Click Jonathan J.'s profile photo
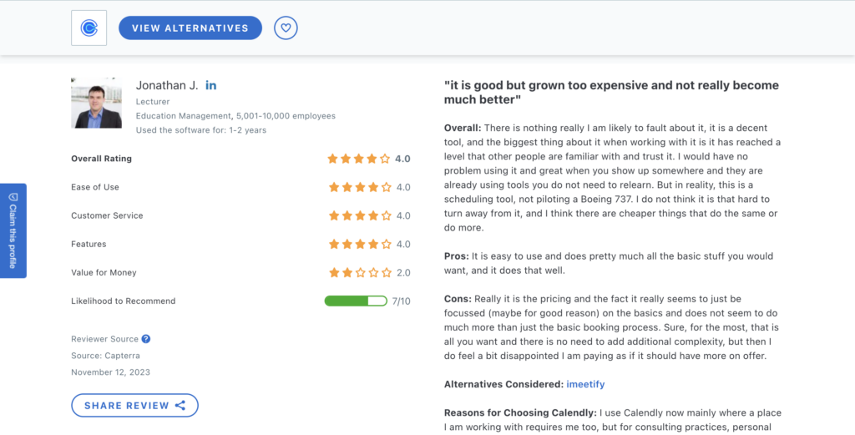Image resolution: width=855 pixels, height=435 pixels. tap(97, 104)
